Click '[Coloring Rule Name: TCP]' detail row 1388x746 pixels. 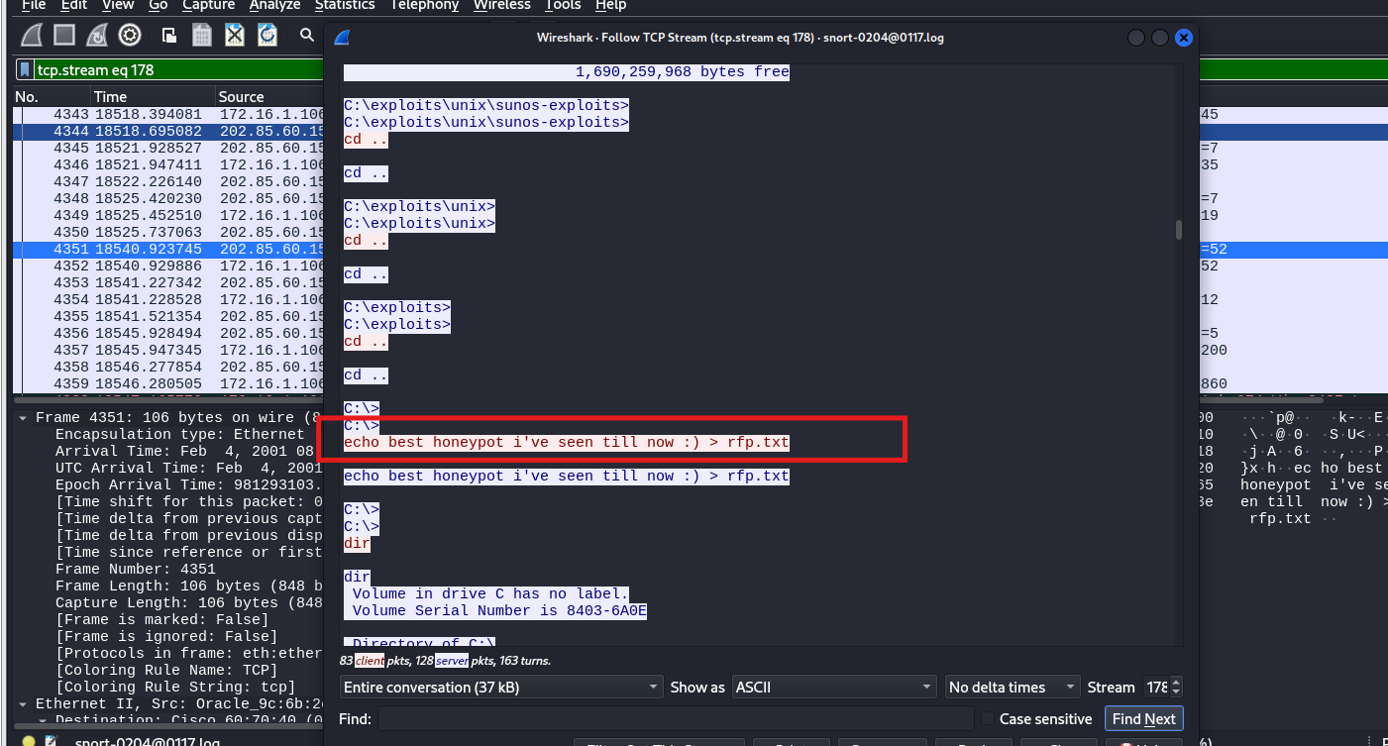[x=167, y=670]
